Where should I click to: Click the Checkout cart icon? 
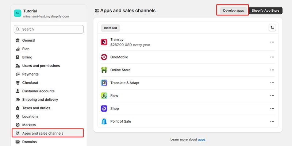coord(18,83)
